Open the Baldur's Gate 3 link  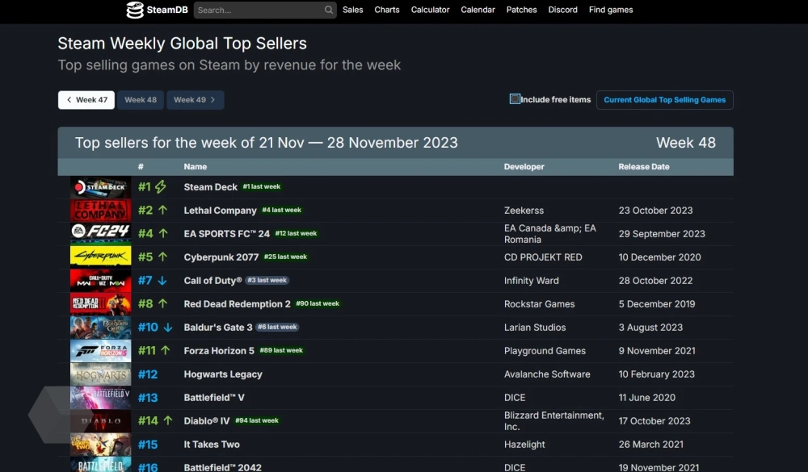coord(218,328)
